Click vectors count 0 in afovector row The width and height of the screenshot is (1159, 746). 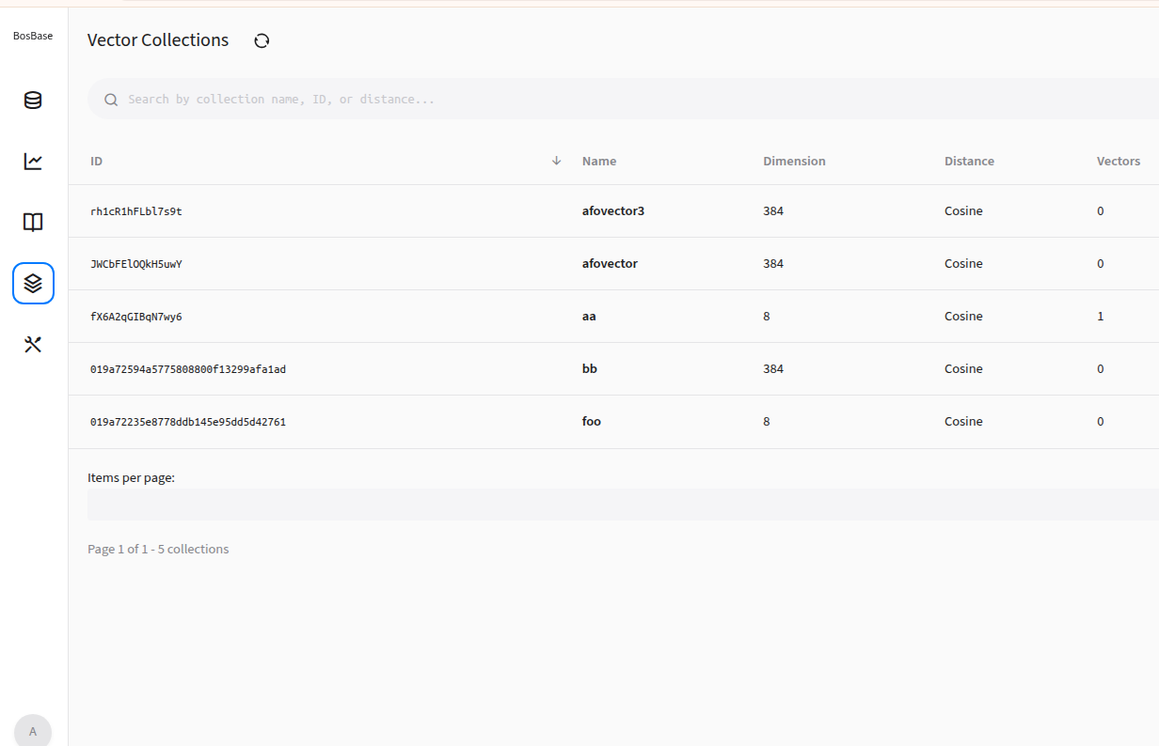[x=1101, y=264]
